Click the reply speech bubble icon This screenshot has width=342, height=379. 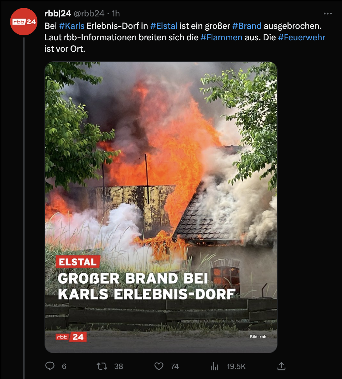point(50,366)
